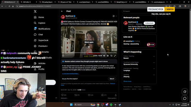
Task: Like the post with the heart icon
Action: click(x=89, y=95)
